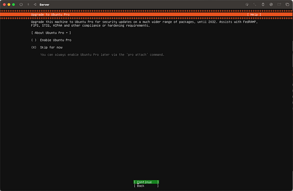Maximize the Server window with green button
Viewport: 293px width, 191px height.
(x=13, y=5)
